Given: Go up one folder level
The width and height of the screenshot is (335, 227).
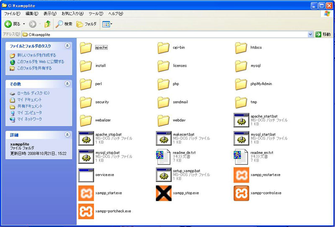Looking at the screenshot, I should pyautogui.click(x=47, y=24).
